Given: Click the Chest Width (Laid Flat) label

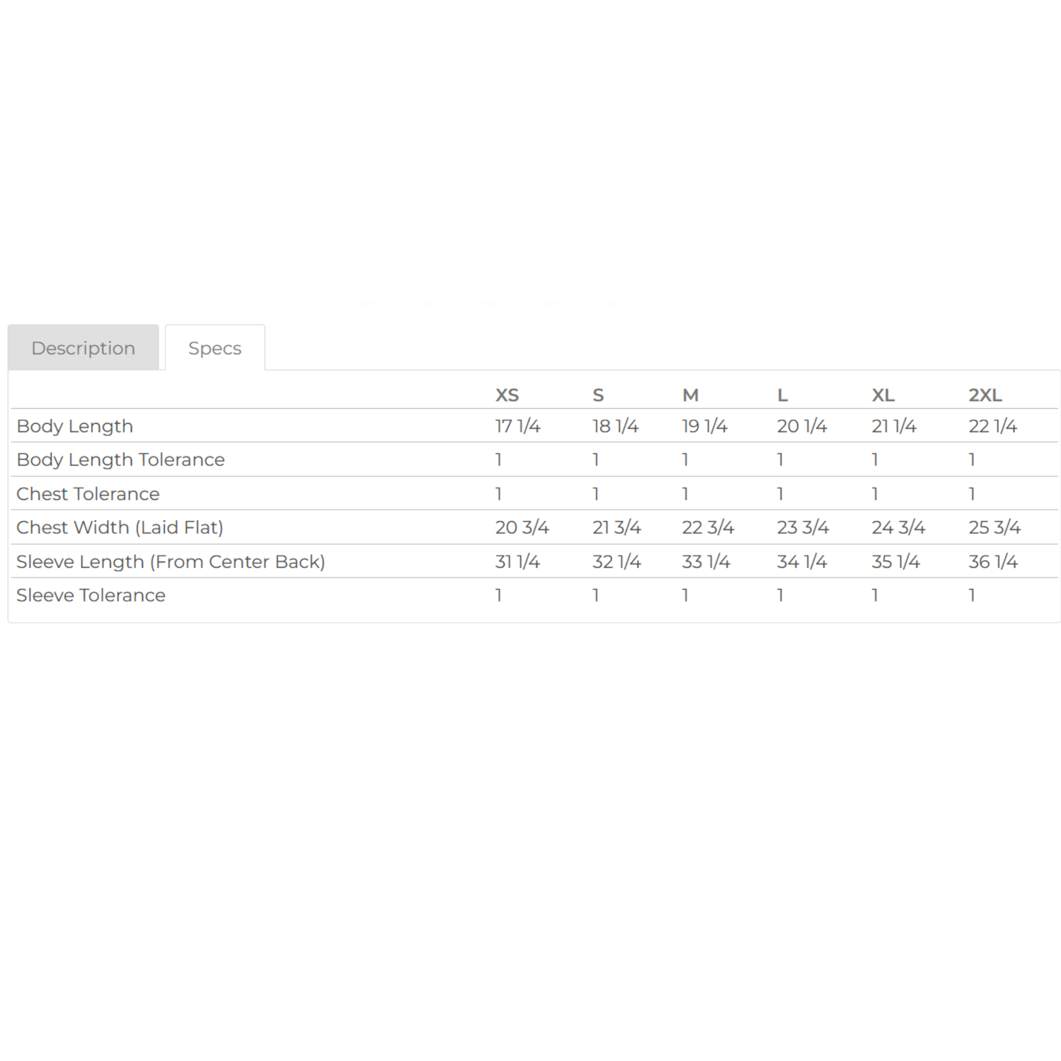Looking at the screenshot, I should click(x=120, y=527).
